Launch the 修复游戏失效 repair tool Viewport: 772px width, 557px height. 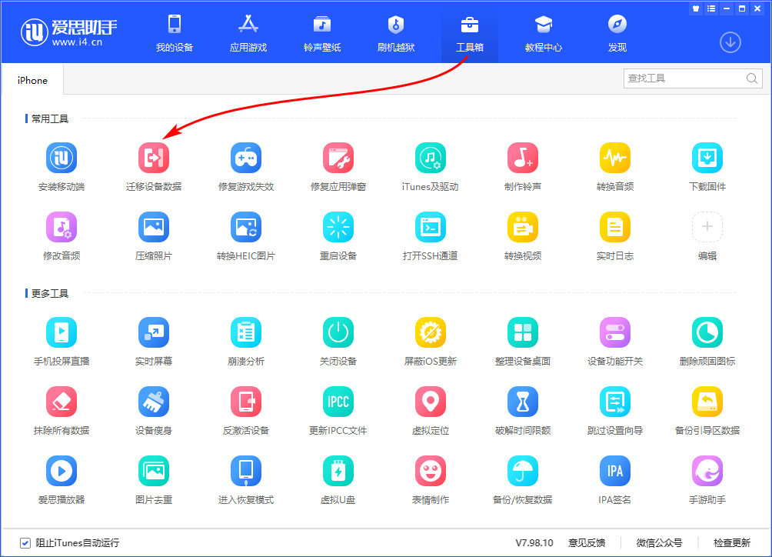[x=246, y=164]
